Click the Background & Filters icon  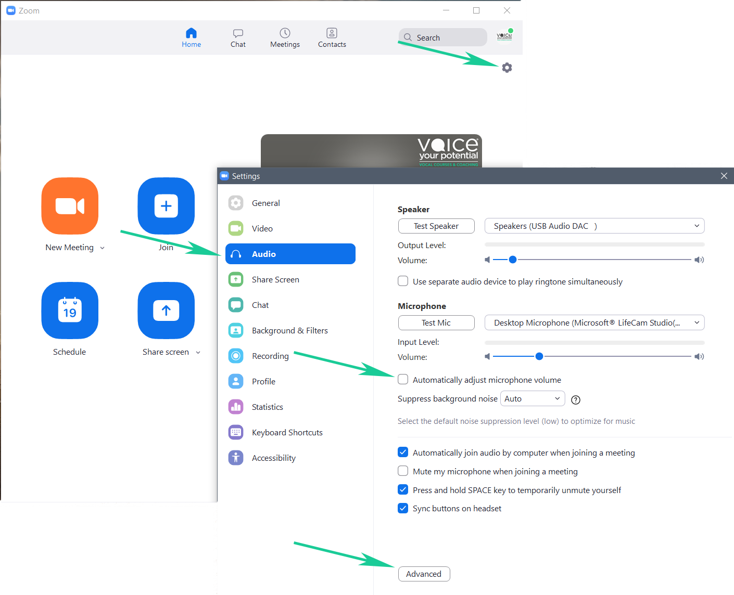point(236,330)
